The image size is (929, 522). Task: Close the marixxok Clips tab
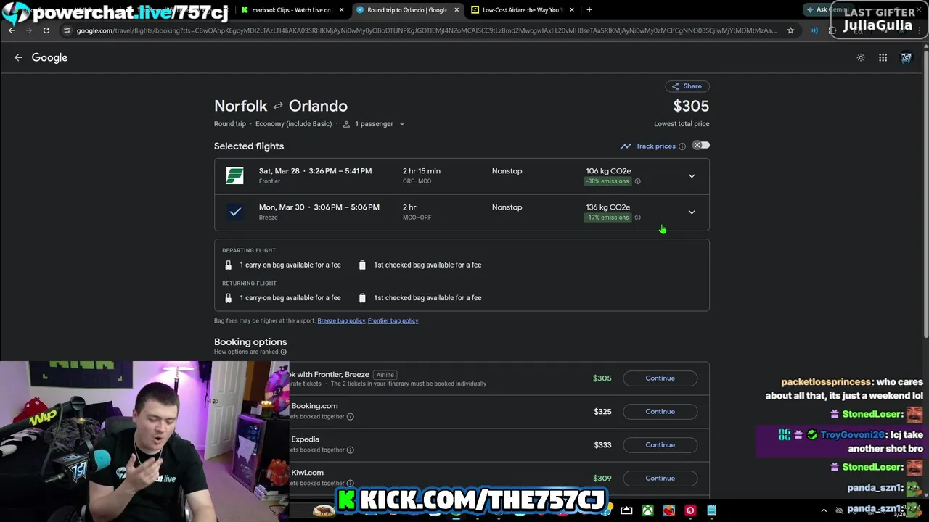click(341, 10)
